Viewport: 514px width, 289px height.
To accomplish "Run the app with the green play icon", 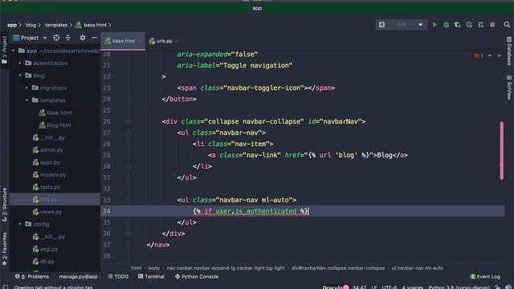I will (x=434, y=25).
